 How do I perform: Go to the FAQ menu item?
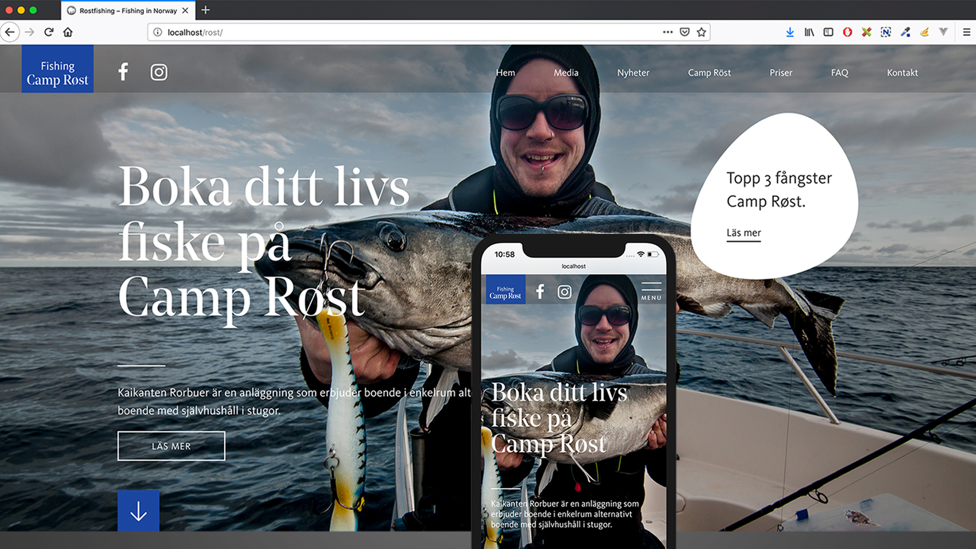pos(840,73)
